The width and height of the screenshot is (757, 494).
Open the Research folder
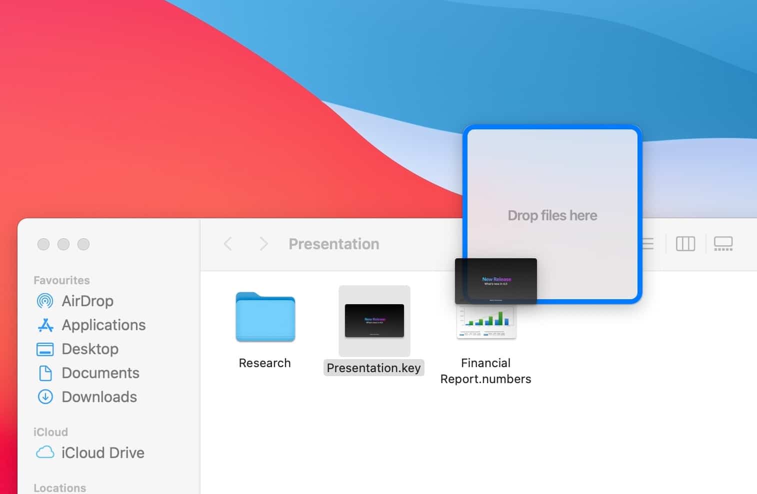pyautogui.click(x=265, y=318)
